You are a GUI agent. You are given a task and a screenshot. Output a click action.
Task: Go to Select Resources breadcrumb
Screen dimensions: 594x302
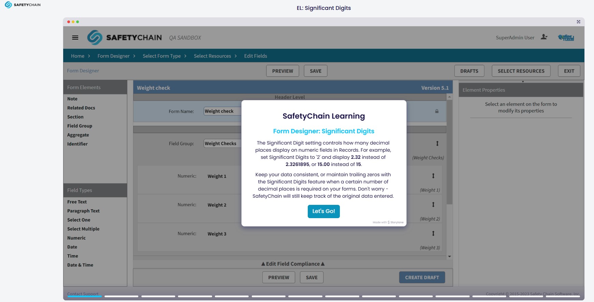pos(212,56)
